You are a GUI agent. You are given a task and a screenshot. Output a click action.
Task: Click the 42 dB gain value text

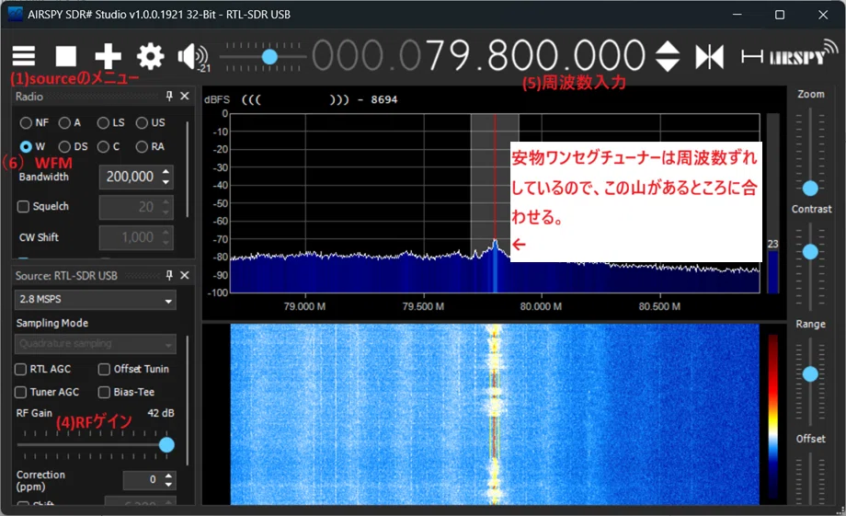click(x=161, y=413)
